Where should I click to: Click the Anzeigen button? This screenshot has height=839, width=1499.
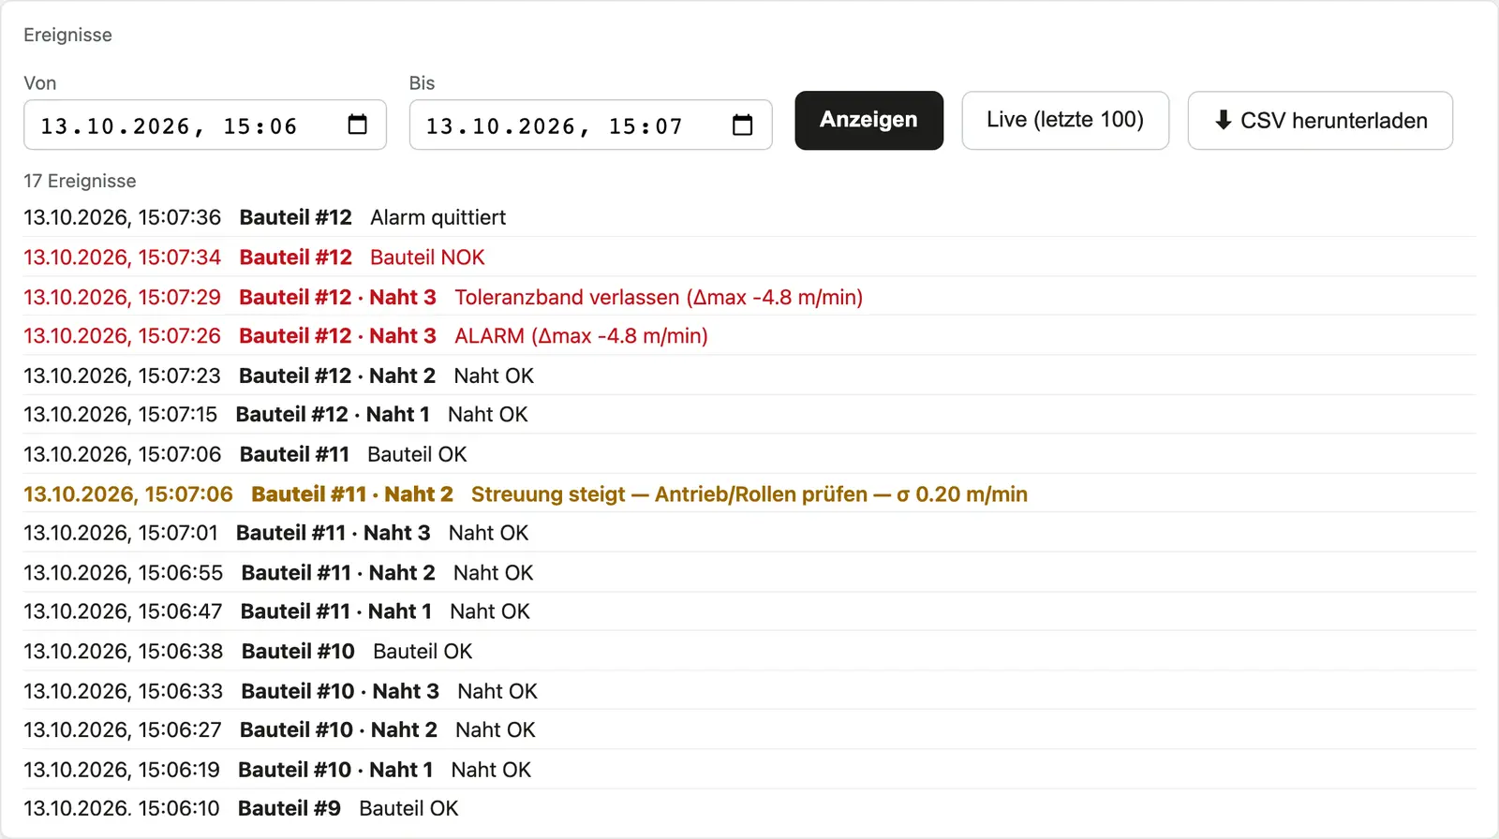tap(868, 120)
